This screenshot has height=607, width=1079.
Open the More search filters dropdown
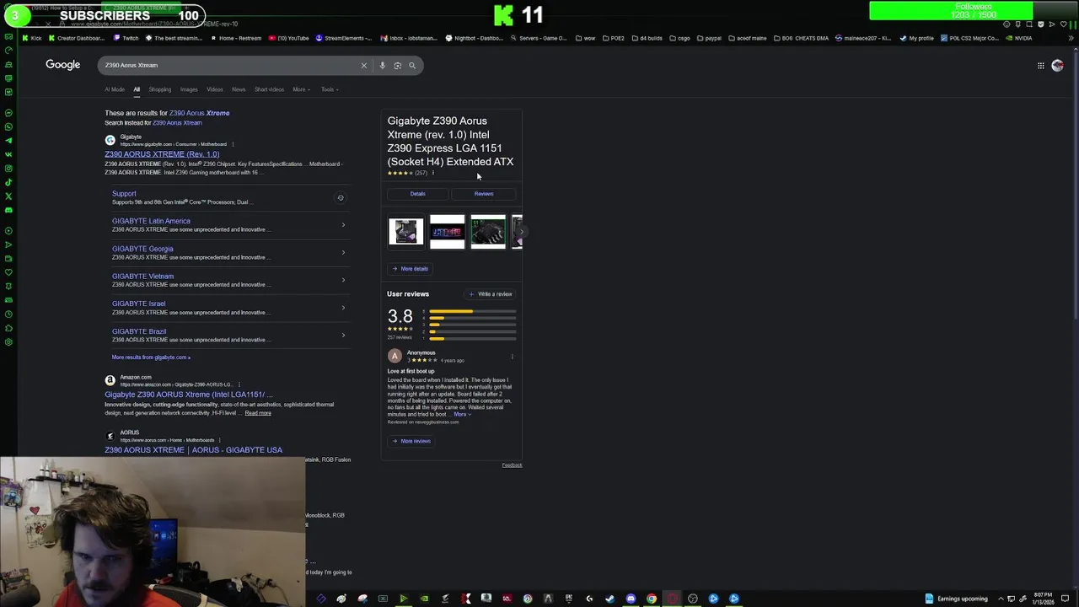coord(301,89)
